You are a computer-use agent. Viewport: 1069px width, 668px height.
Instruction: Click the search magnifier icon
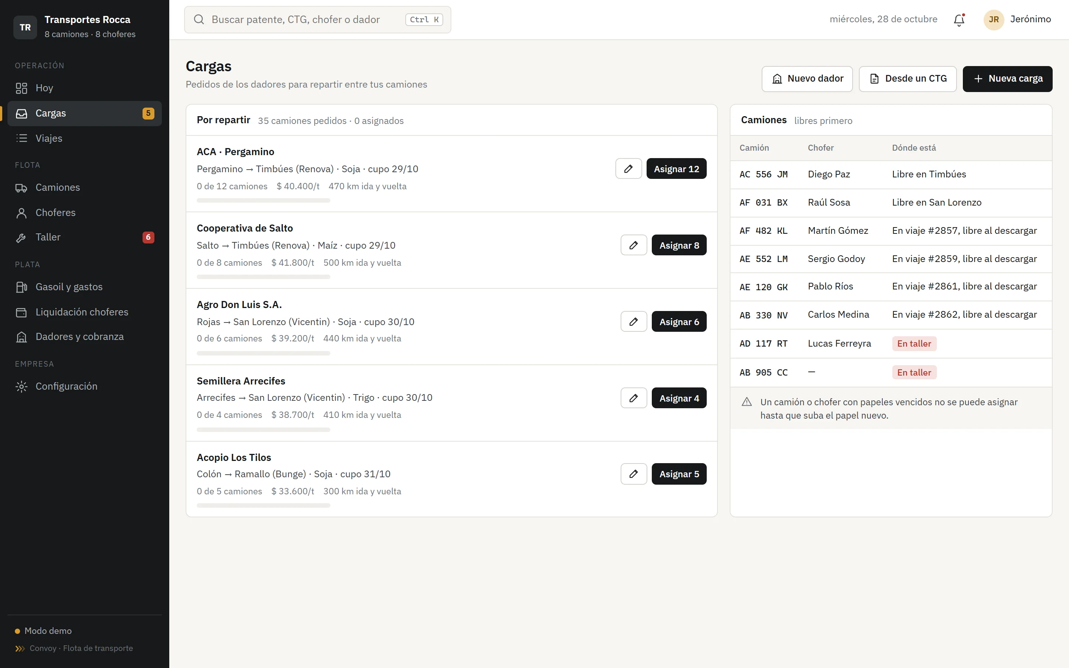point(199,19)
